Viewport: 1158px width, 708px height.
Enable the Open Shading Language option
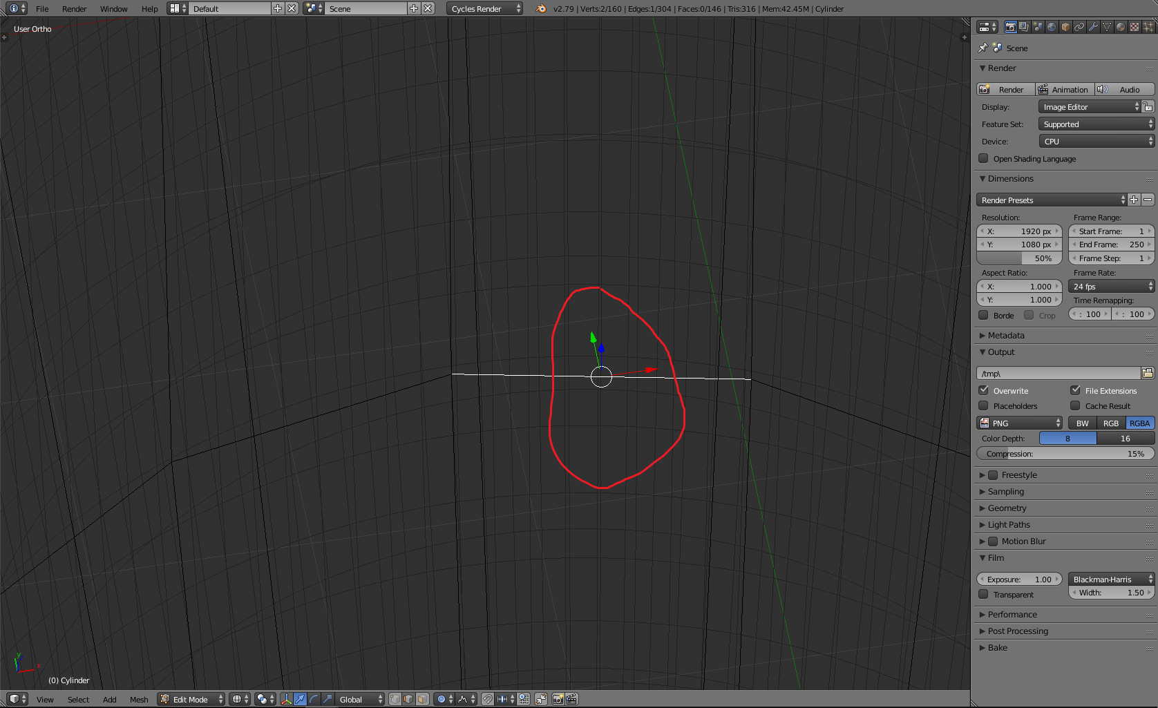[983, 159]
